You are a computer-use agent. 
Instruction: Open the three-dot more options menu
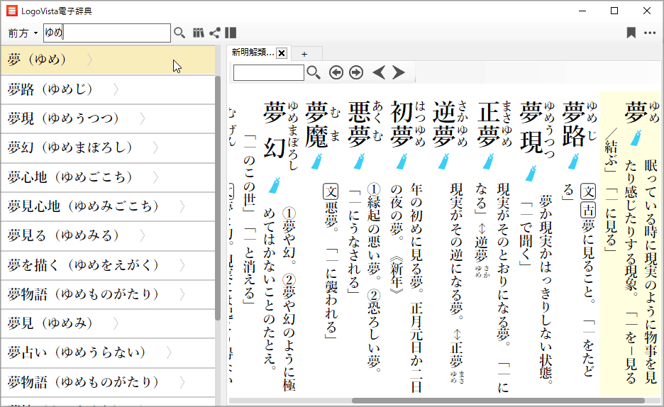coord(650,33)
